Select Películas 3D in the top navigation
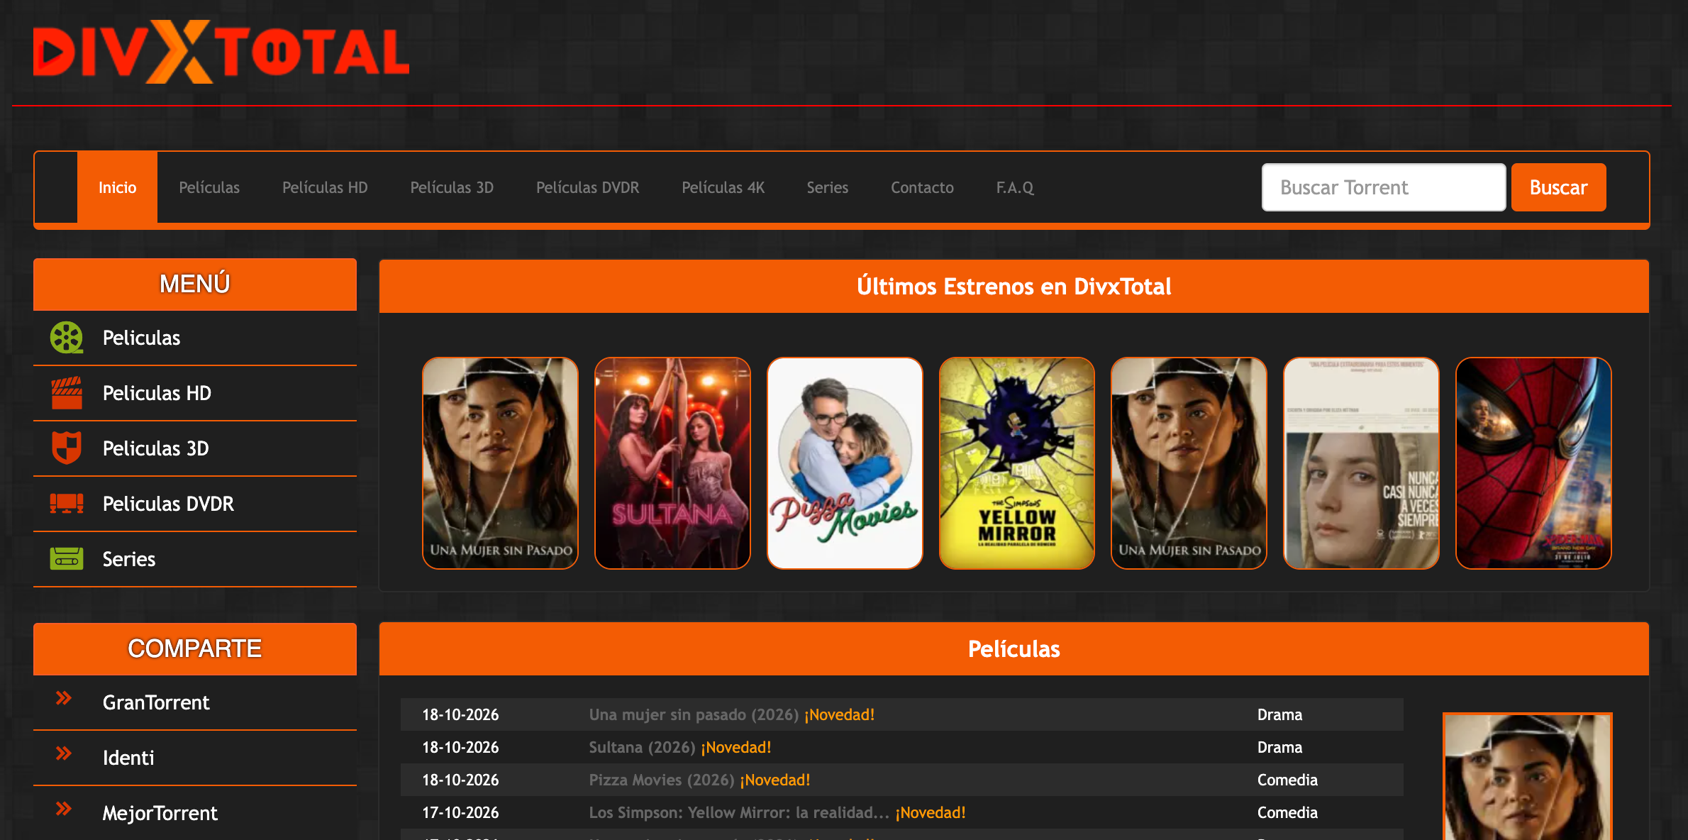The image size is (1688, 840). tap(452, 187)
